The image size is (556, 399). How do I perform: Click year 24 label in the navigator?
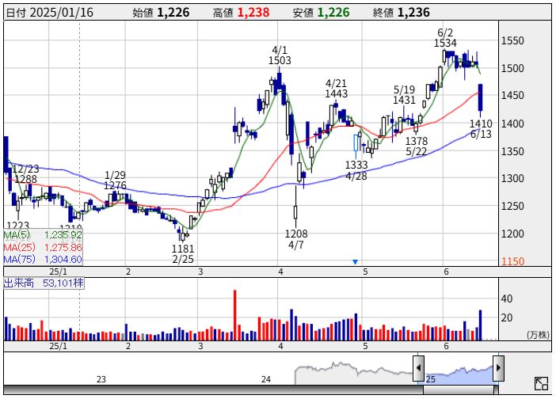tap(266, 379)
